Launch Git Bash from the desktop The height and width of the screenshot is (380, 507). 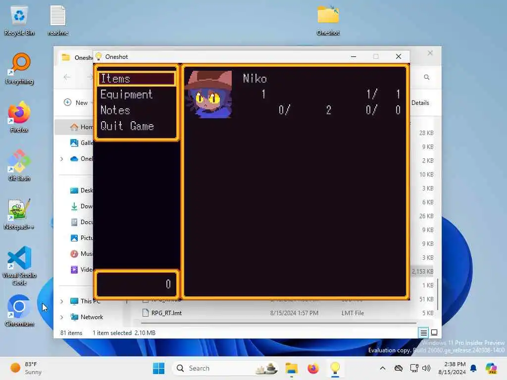(x=19, y=166)
